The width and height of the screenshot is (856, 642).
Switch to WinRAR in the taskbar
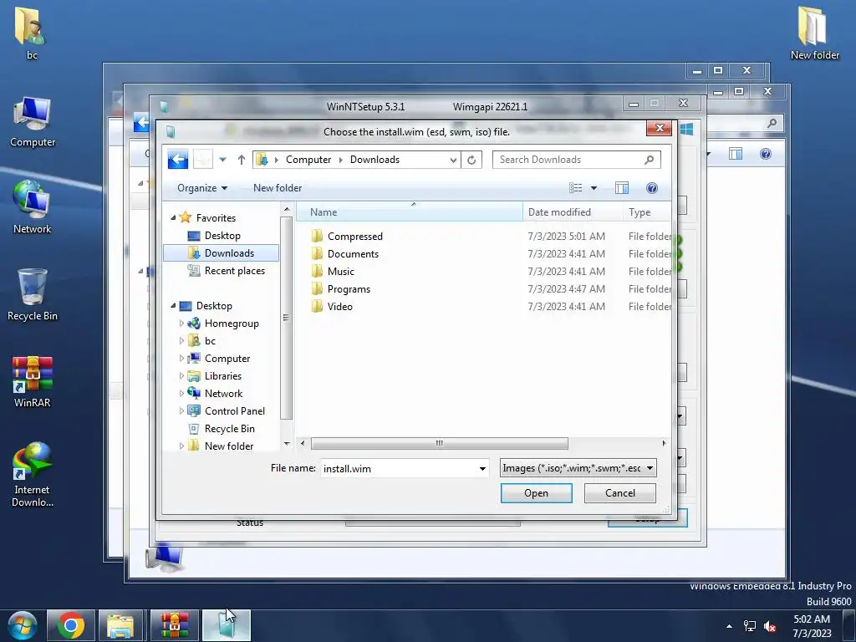tap(174, 625)
